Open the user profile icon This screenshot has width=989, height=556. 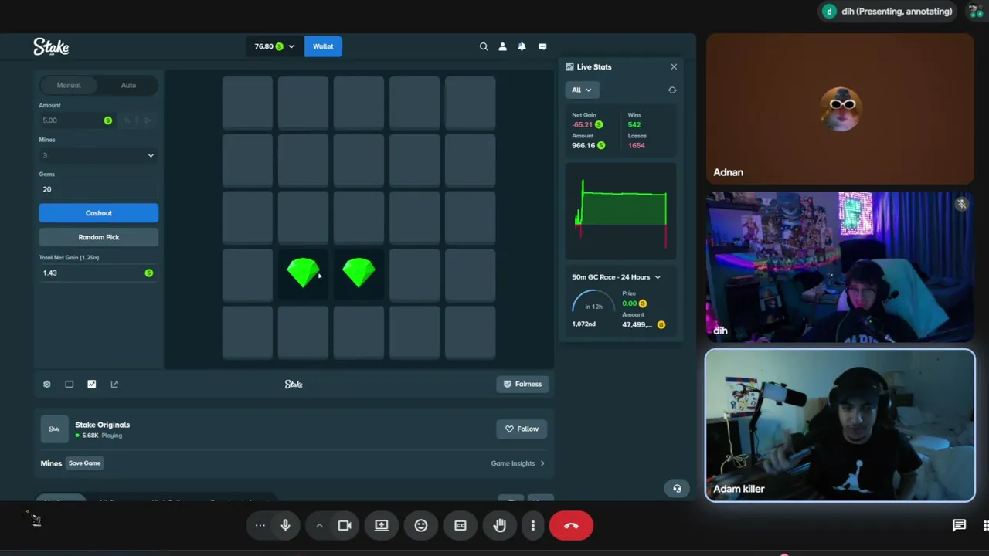click(502, 46)
